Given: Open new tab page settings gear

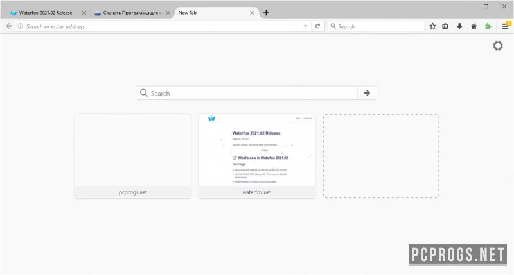Looking at the screenshot, I should point(498,46).
